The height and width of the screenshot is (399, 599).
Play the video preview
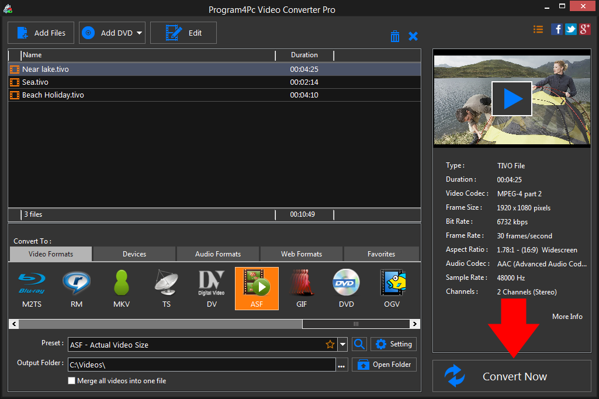(x=512, y=99)
